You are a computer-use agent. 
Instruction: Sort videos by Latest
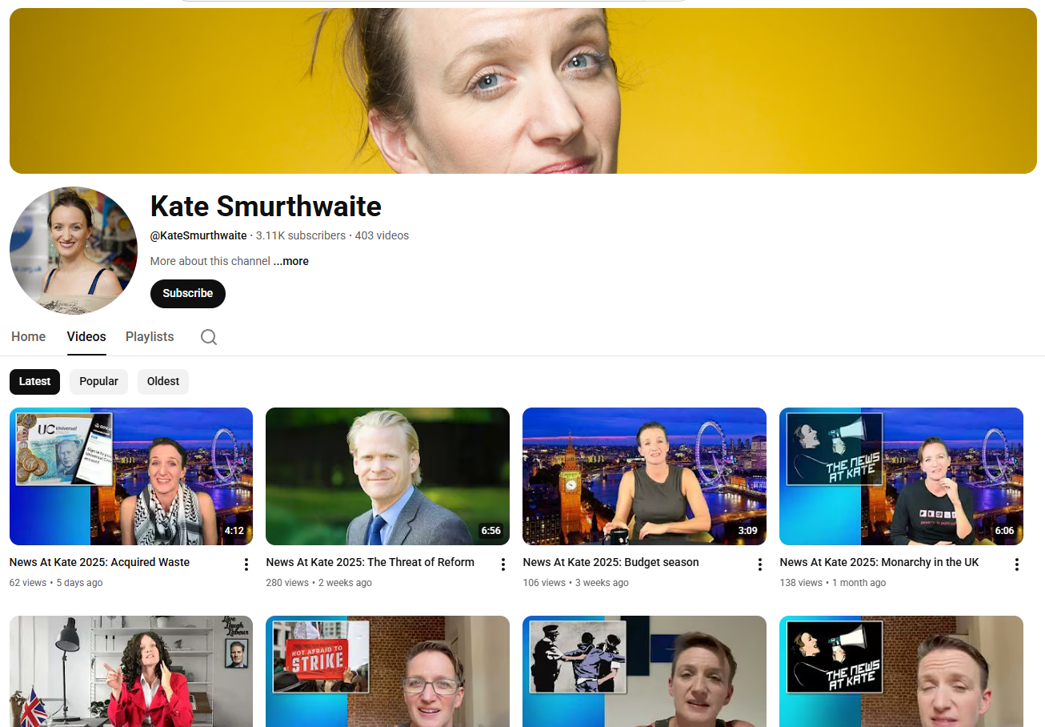tap(34, 381)
